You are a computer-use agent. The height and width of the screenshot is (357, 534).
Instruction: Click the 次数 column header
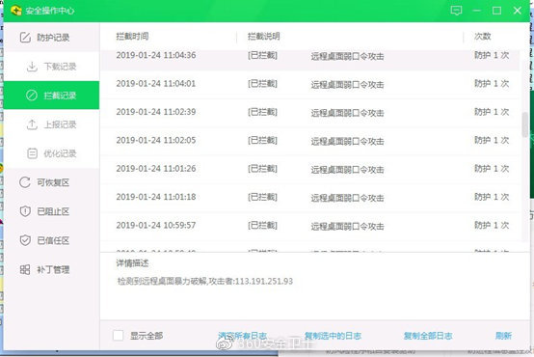(x=483, y=36)
